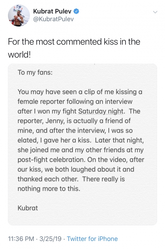The height and width of the screenshot is (249, 165).
Task: Click 'elated, I gave her a kiss' line
Action: click(x=54, y=140)
